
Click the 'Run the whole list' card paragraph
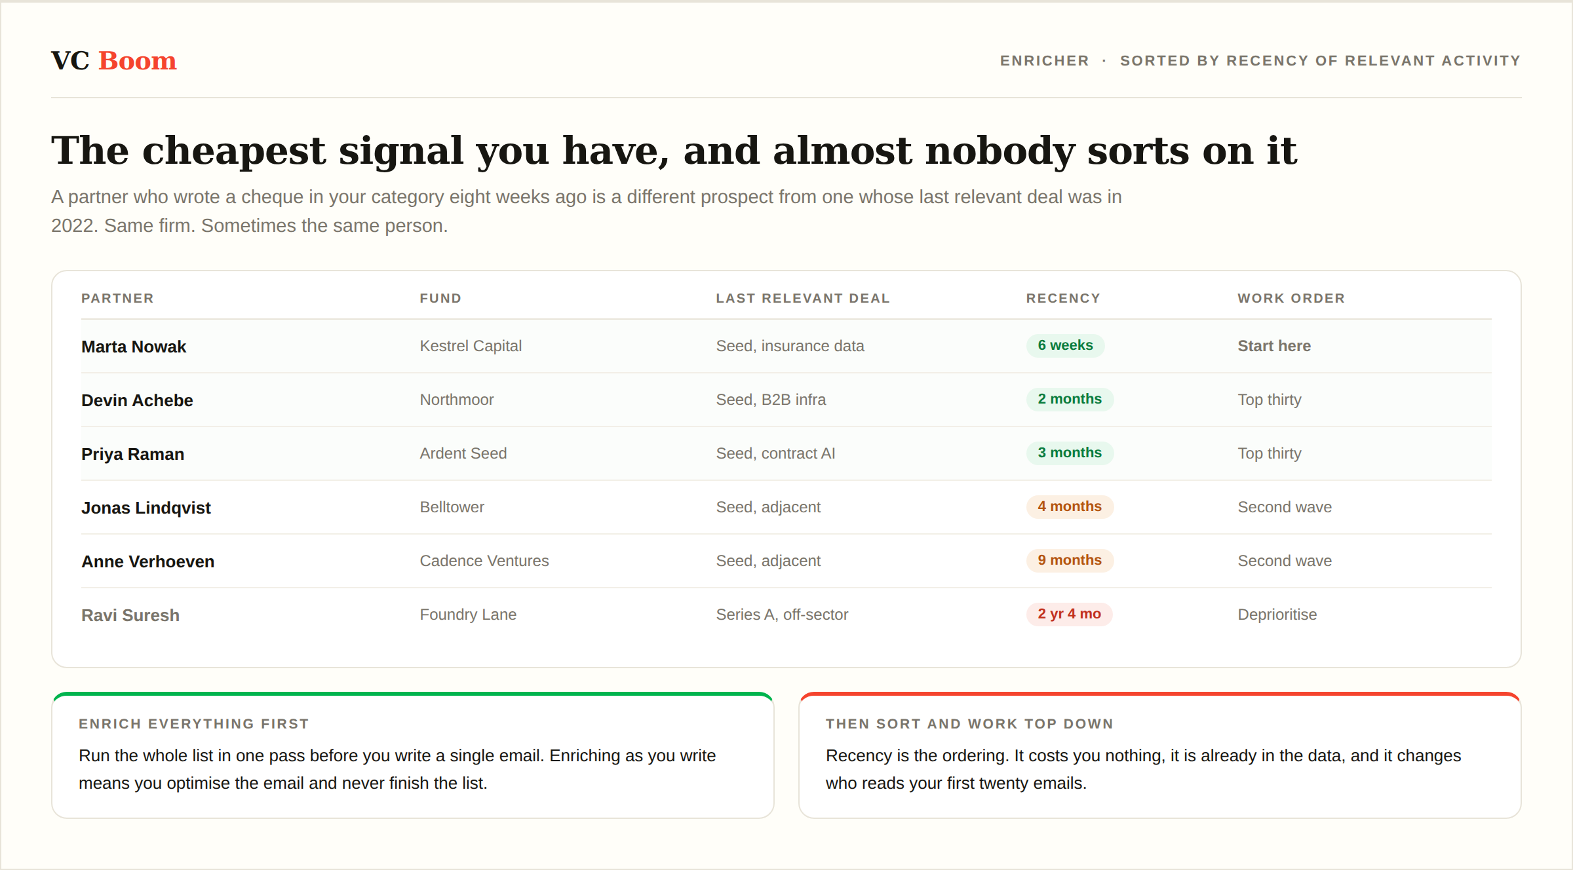tap(397, 769)
